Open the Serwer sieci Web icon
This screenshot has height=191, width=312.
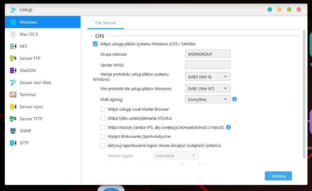tap(13, 83)
